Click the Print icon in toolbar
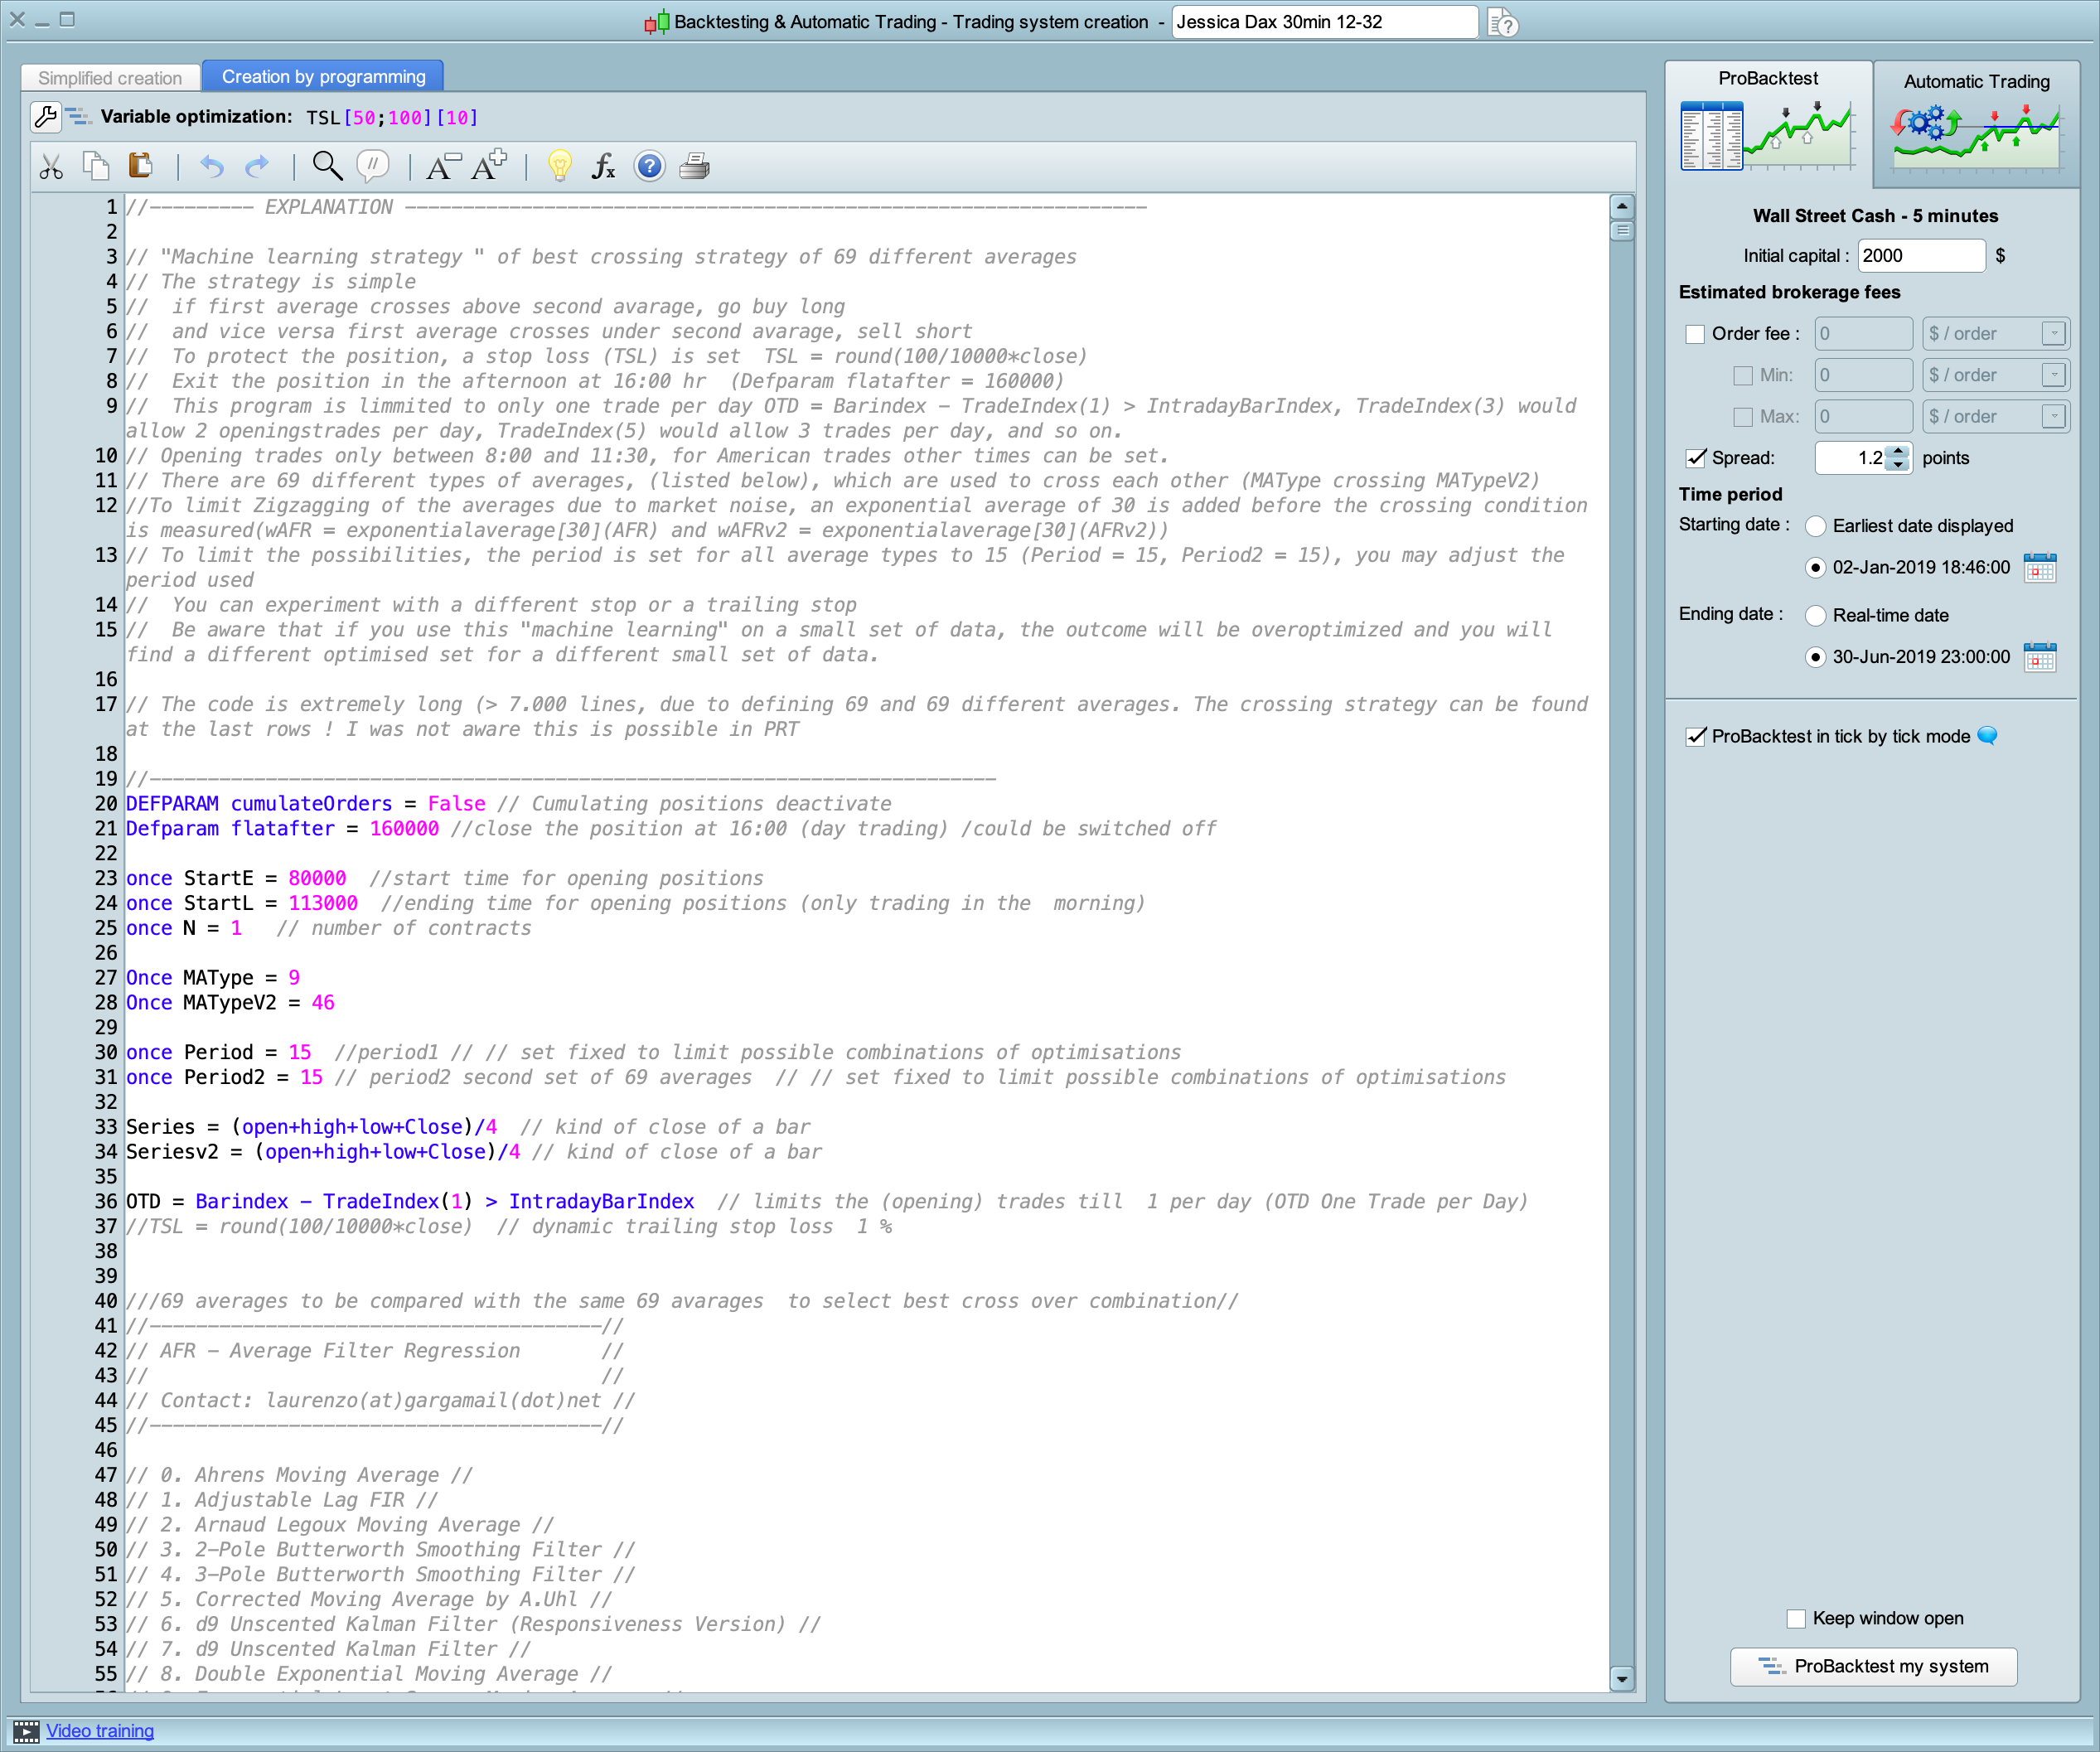2100x1752 pixels. point(694,166)
